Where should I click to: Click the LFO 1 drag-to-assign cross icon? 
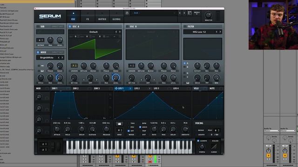[x=116, y=88]
